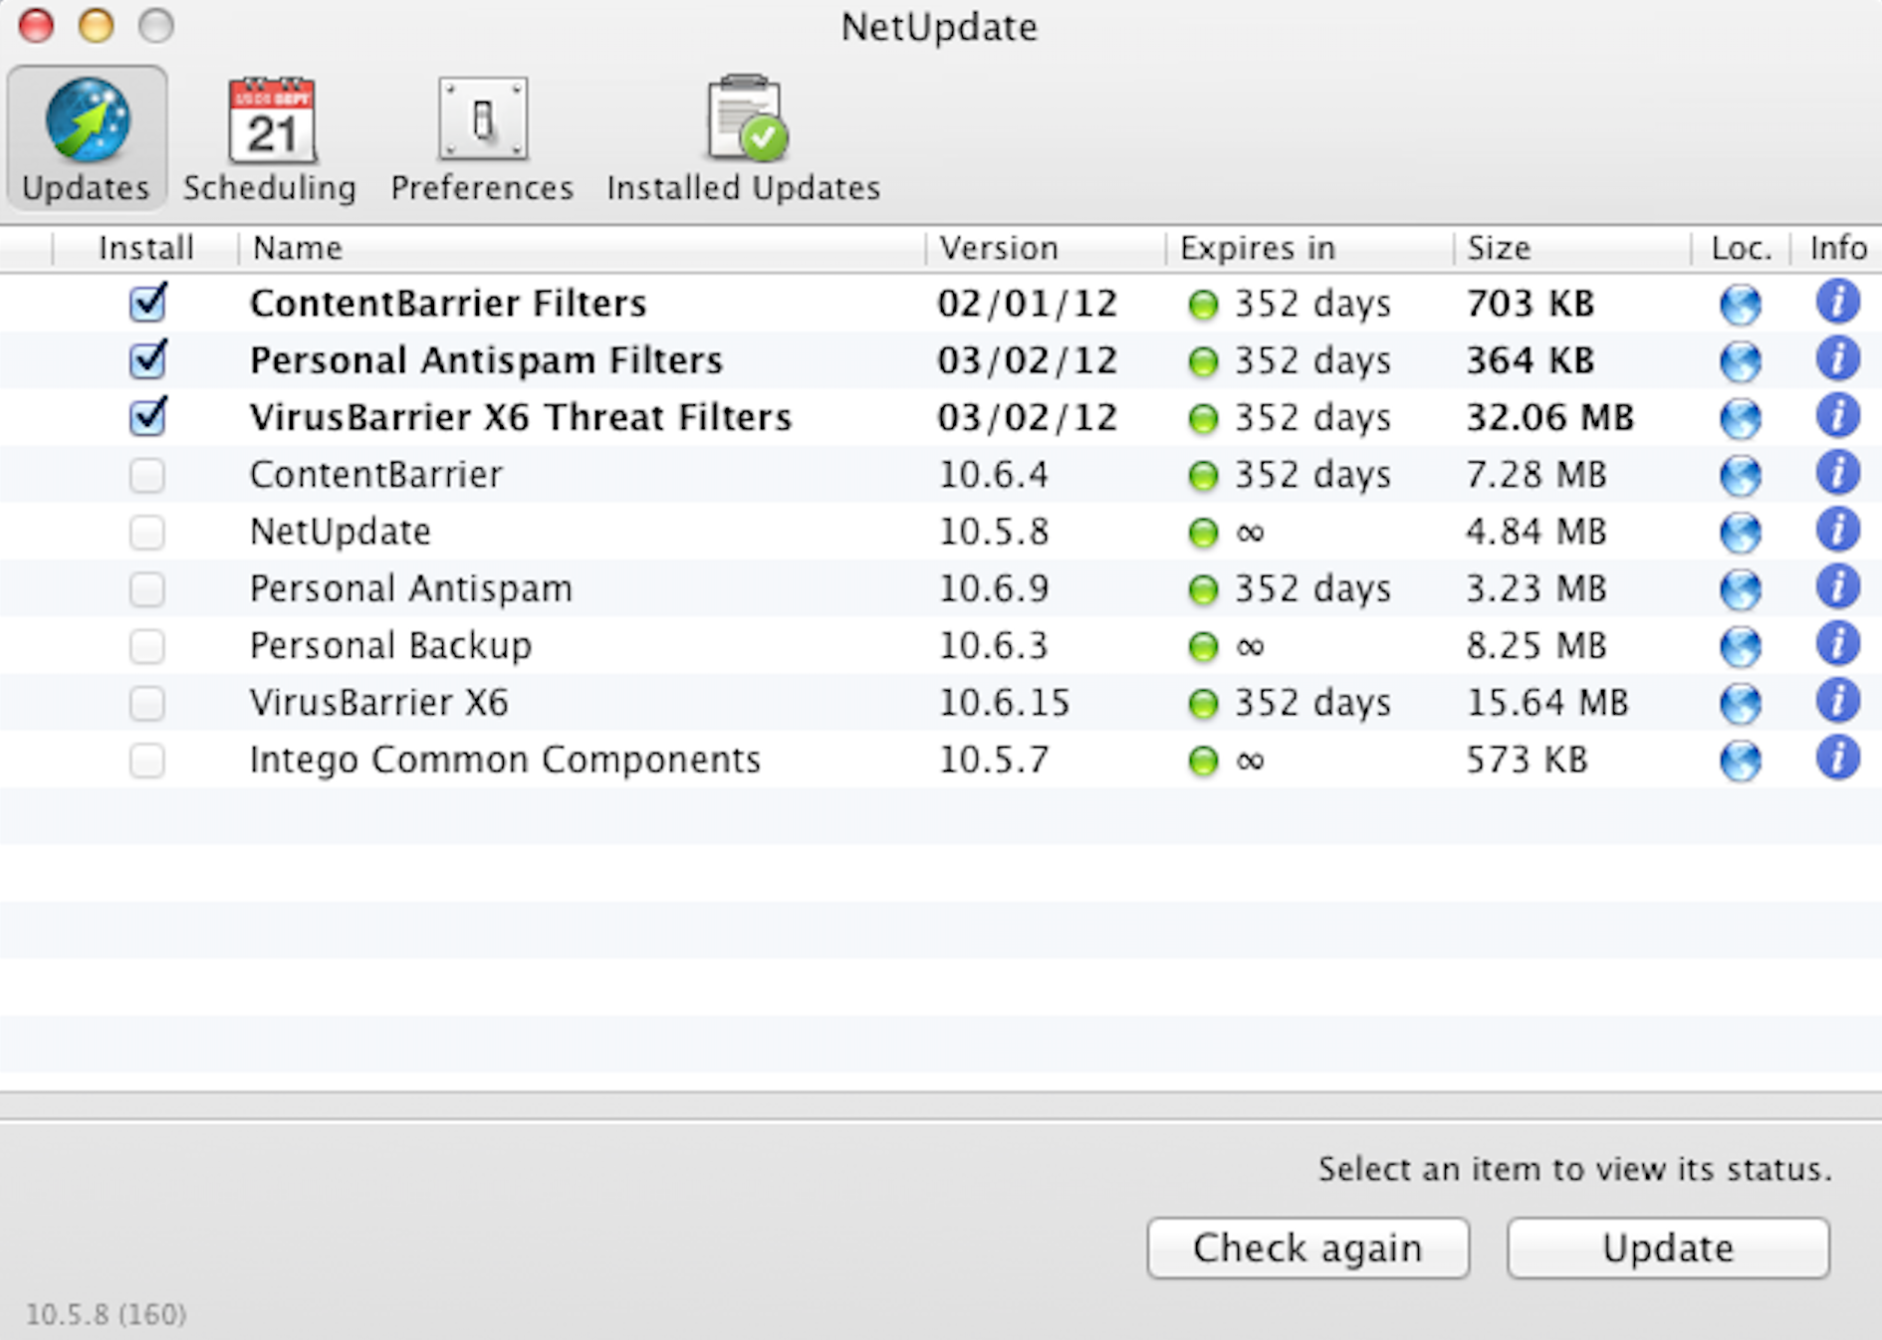The height and width of the screenshot is (1340, 1882).
Task: Click the 573 KB size value
Action: coord(1527,761)
